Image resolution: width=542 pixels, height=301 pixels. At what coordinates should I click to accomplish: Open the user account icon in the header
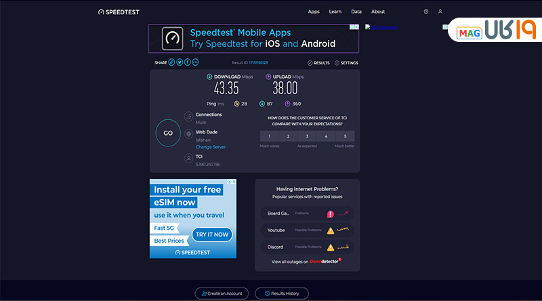(440, 12)
